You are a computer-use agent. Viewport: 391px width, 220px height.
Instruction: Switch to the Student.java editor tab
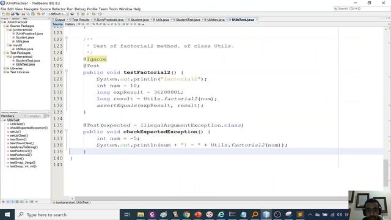[x=140, y=20]
